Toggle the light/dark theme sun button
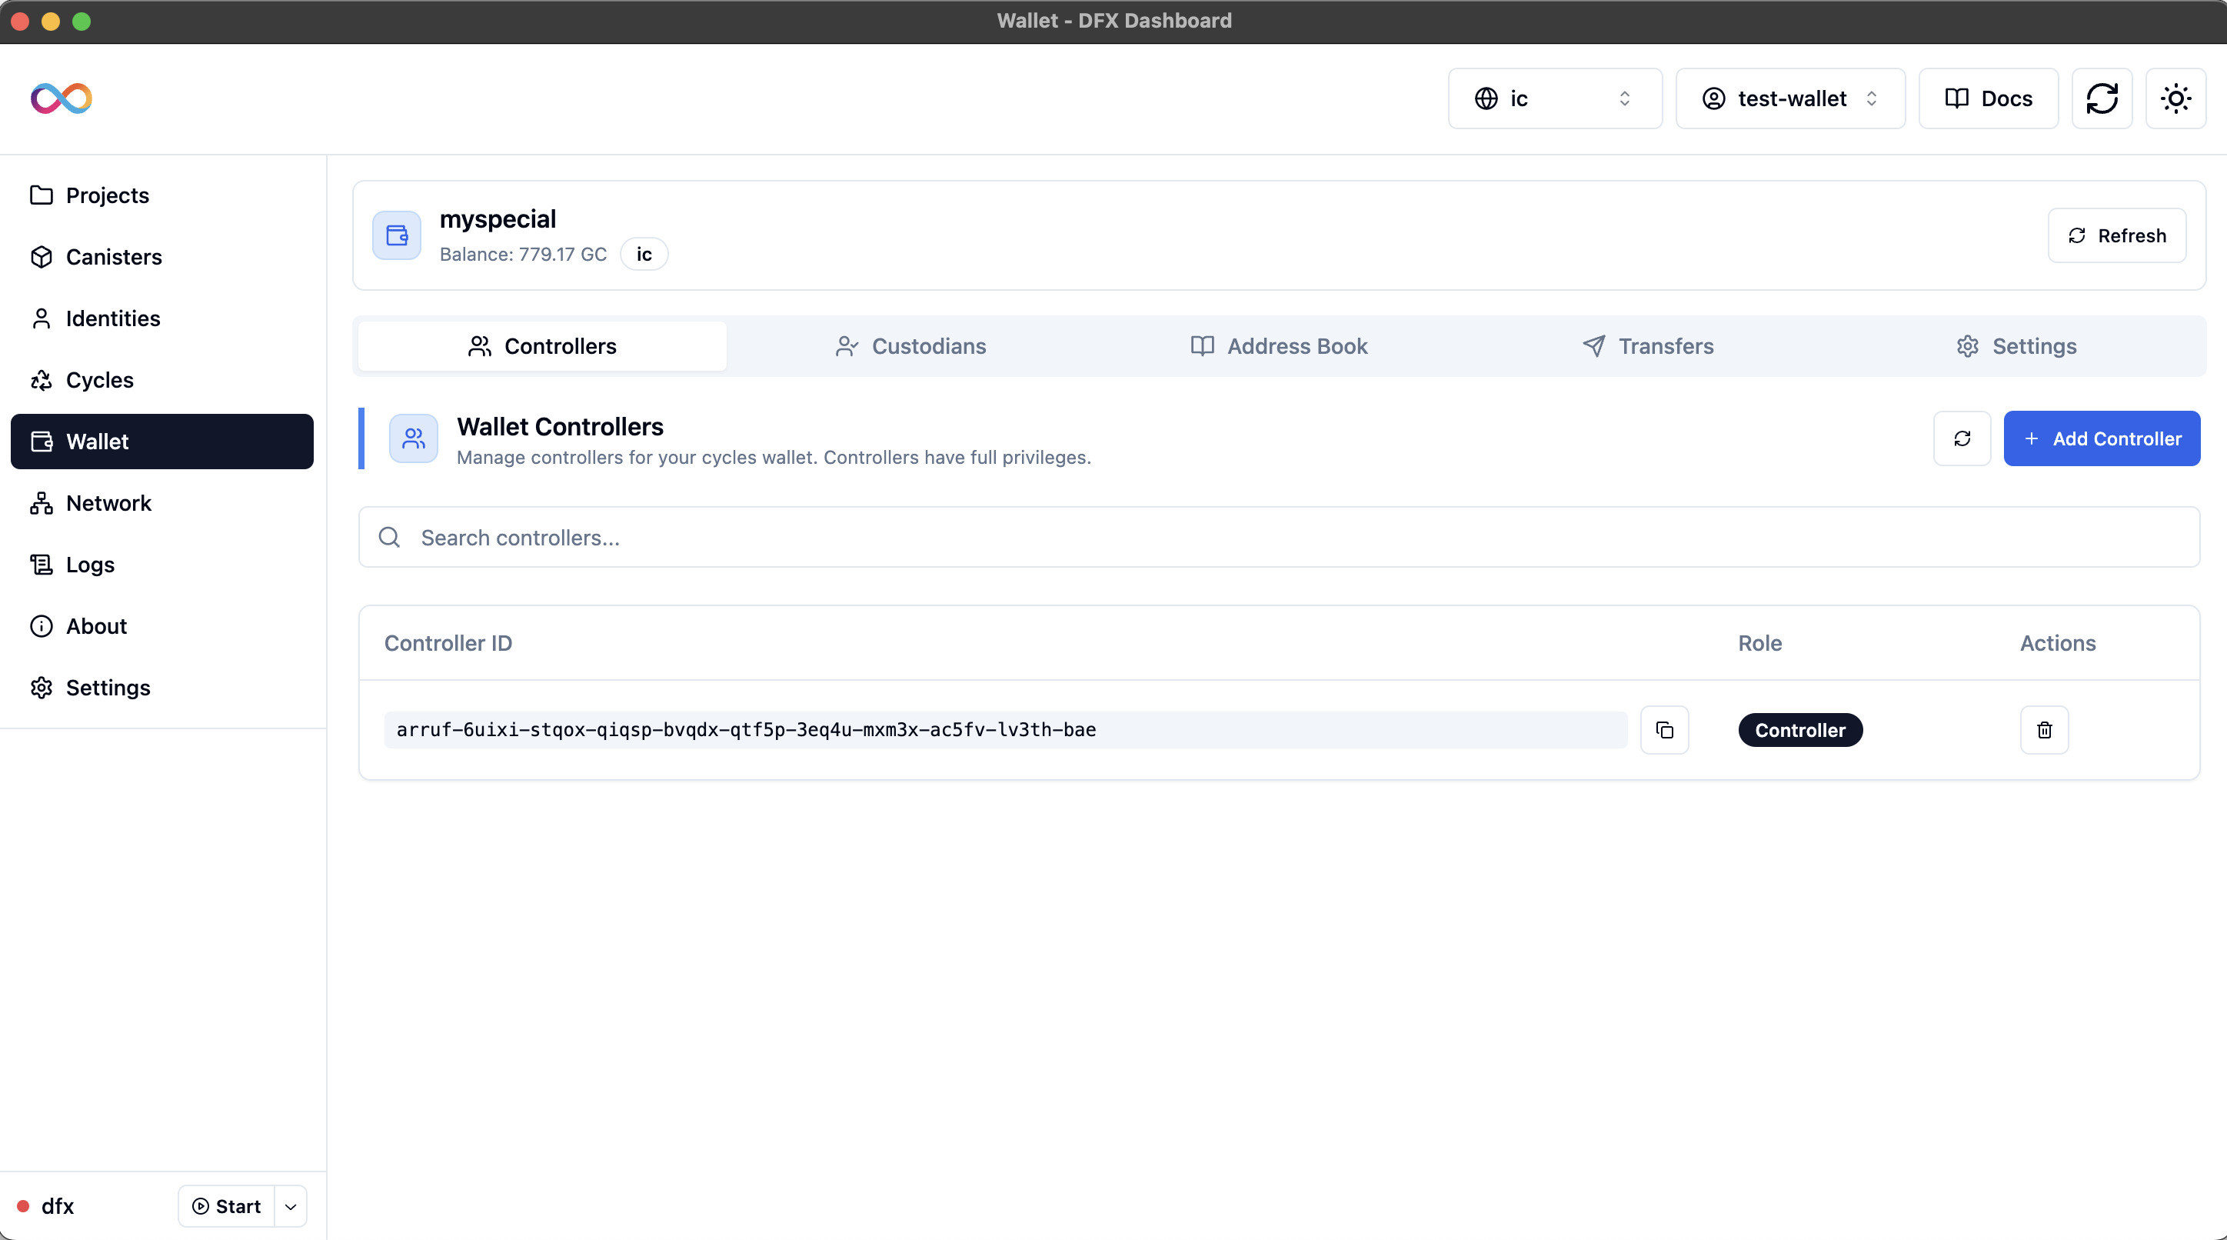 click(x=2175, y=98)
